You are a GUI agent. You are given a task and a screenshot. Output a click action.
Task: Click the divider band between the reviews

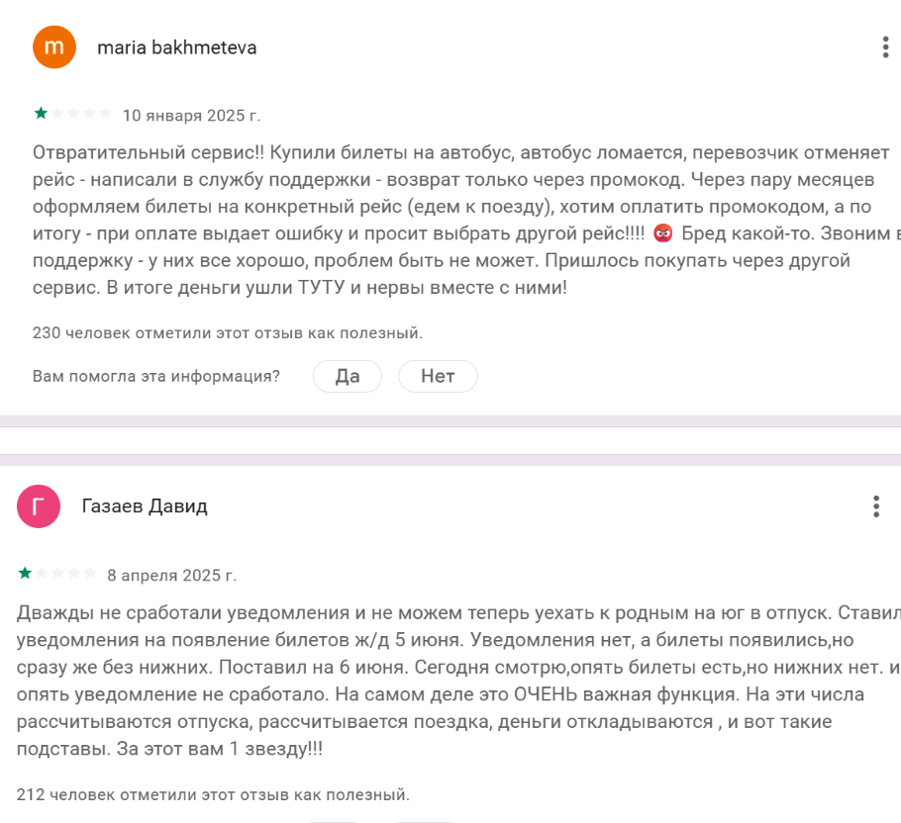tap(450, 440)
